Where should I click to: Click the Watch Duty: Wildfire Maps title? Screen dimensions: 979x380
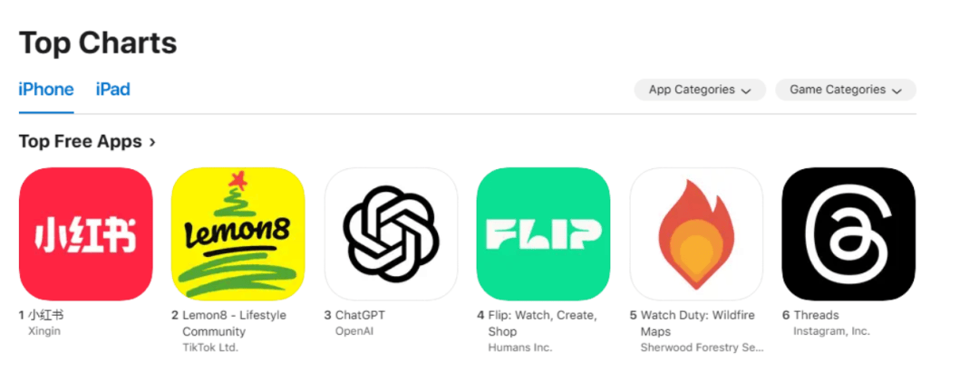693,323
